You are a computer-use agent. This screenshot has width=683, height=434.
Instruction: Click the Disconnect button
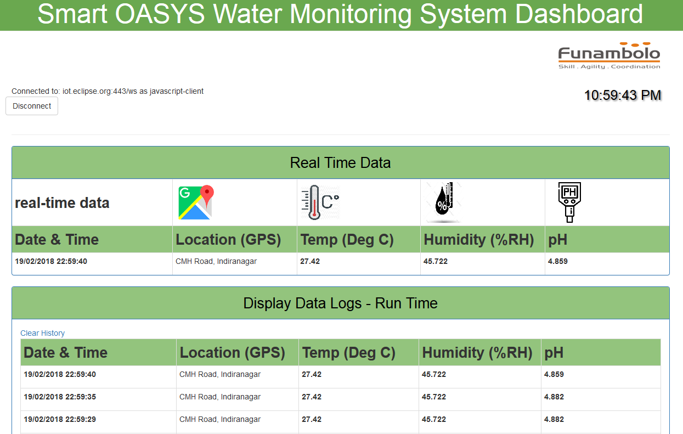pyautogui.click(x=31, y=106)
